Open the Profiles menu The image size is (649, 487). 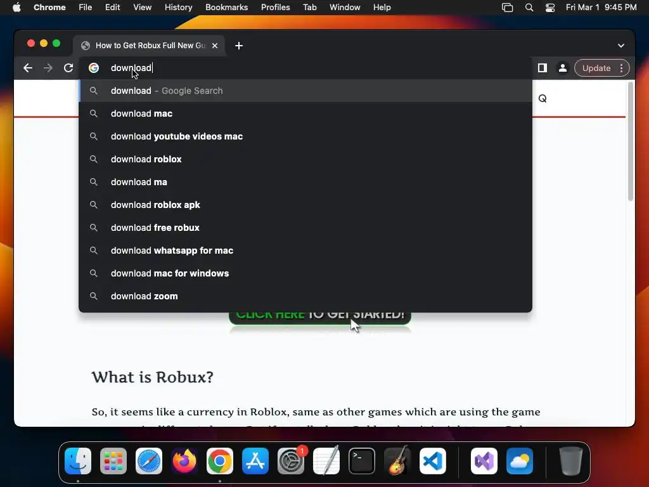coord(275,8)
